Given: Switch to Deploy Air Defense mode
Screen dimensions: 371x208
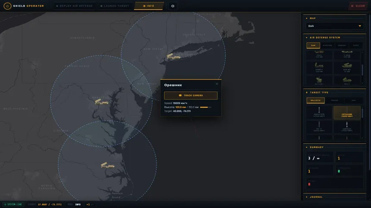Looking at the screenshot, I should point(75,6).
